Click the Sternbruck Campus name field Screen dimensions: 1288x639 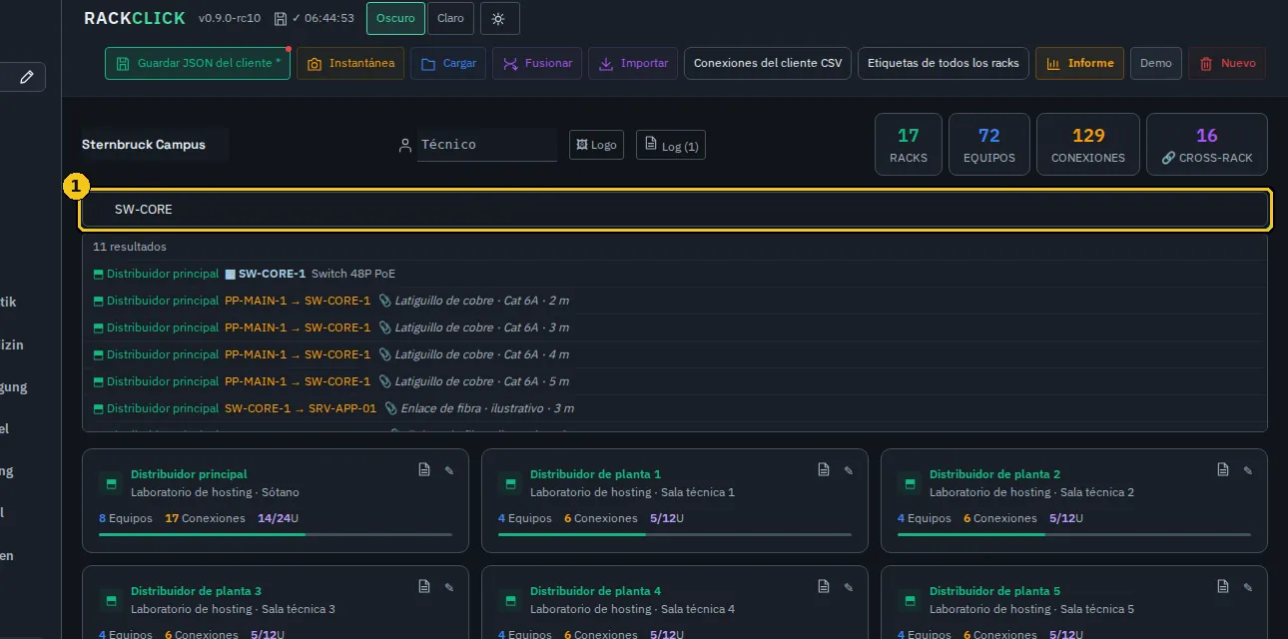pyautogui.click(x=155, y=145)
